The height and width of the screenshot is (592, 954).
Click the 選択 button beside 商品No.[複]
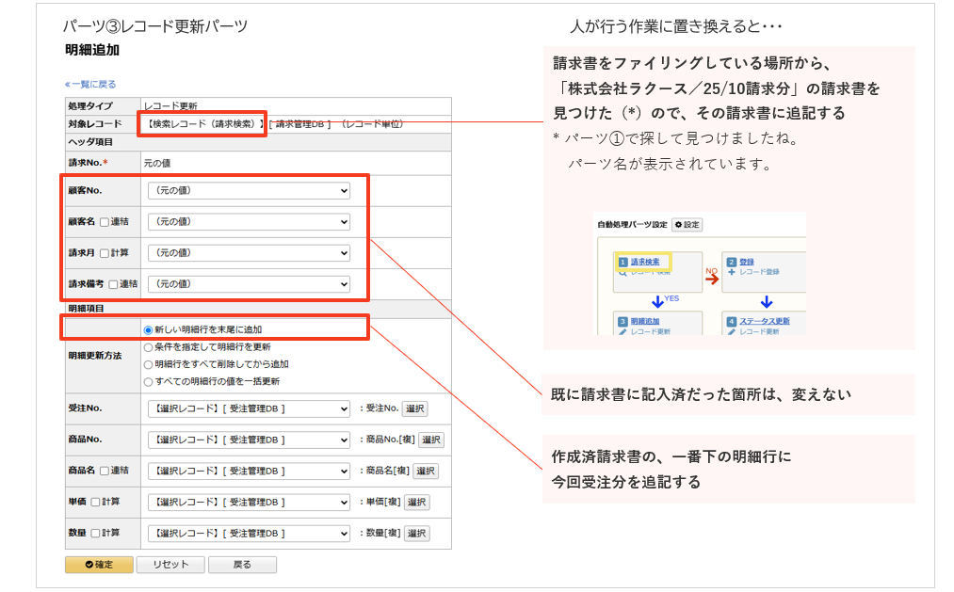click(x=432, y=440)
